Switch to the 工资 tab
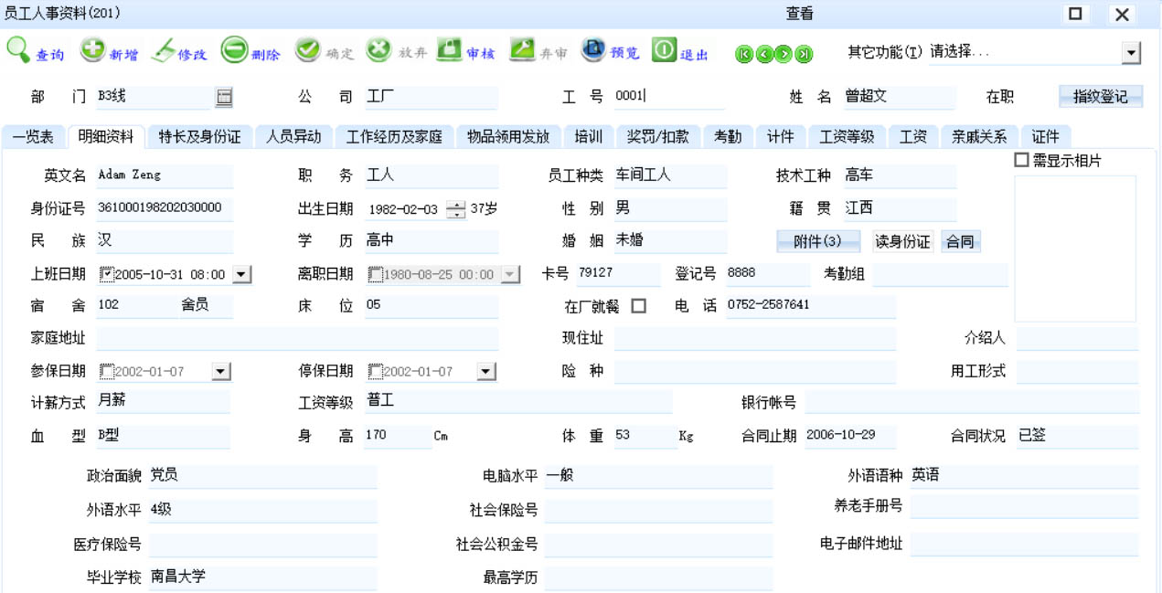 point(913,136)
